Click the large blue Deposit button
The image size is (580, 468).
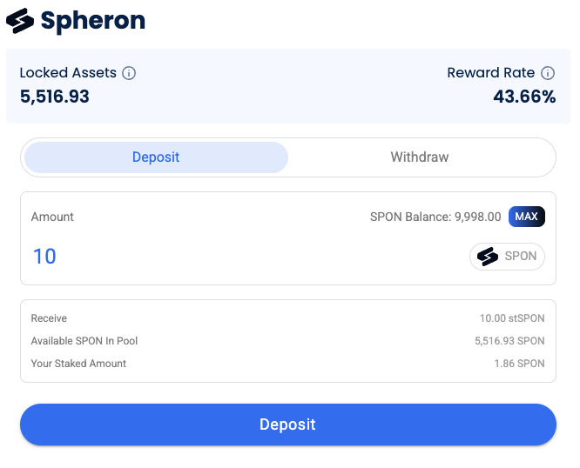click(288, 425)
